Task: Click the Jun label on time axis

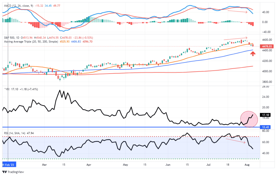Action: click(168, 164)
